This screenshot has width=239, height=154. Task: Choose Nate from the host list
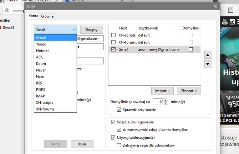click(55, 76)
